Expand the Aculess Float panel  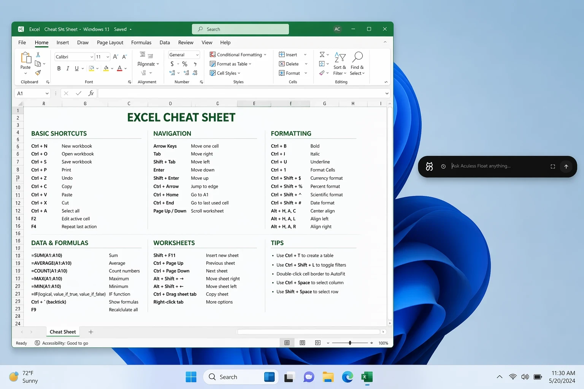(x=553, y=166)
